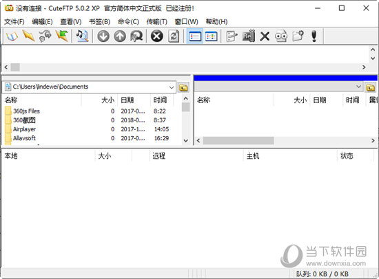Click log pane scroll left arrow

(6, 67)
